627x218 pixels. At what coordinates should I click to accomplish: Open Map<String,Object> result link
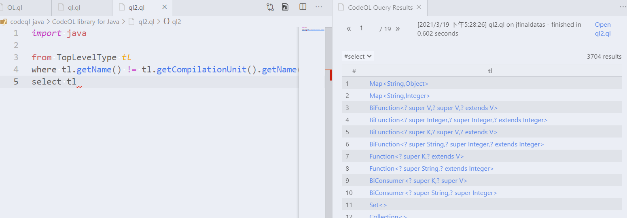click(399, 84)
